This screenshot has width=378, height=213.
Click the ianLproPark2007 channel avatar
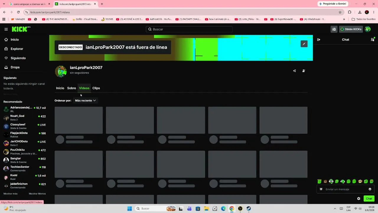[x=61, y=71]
